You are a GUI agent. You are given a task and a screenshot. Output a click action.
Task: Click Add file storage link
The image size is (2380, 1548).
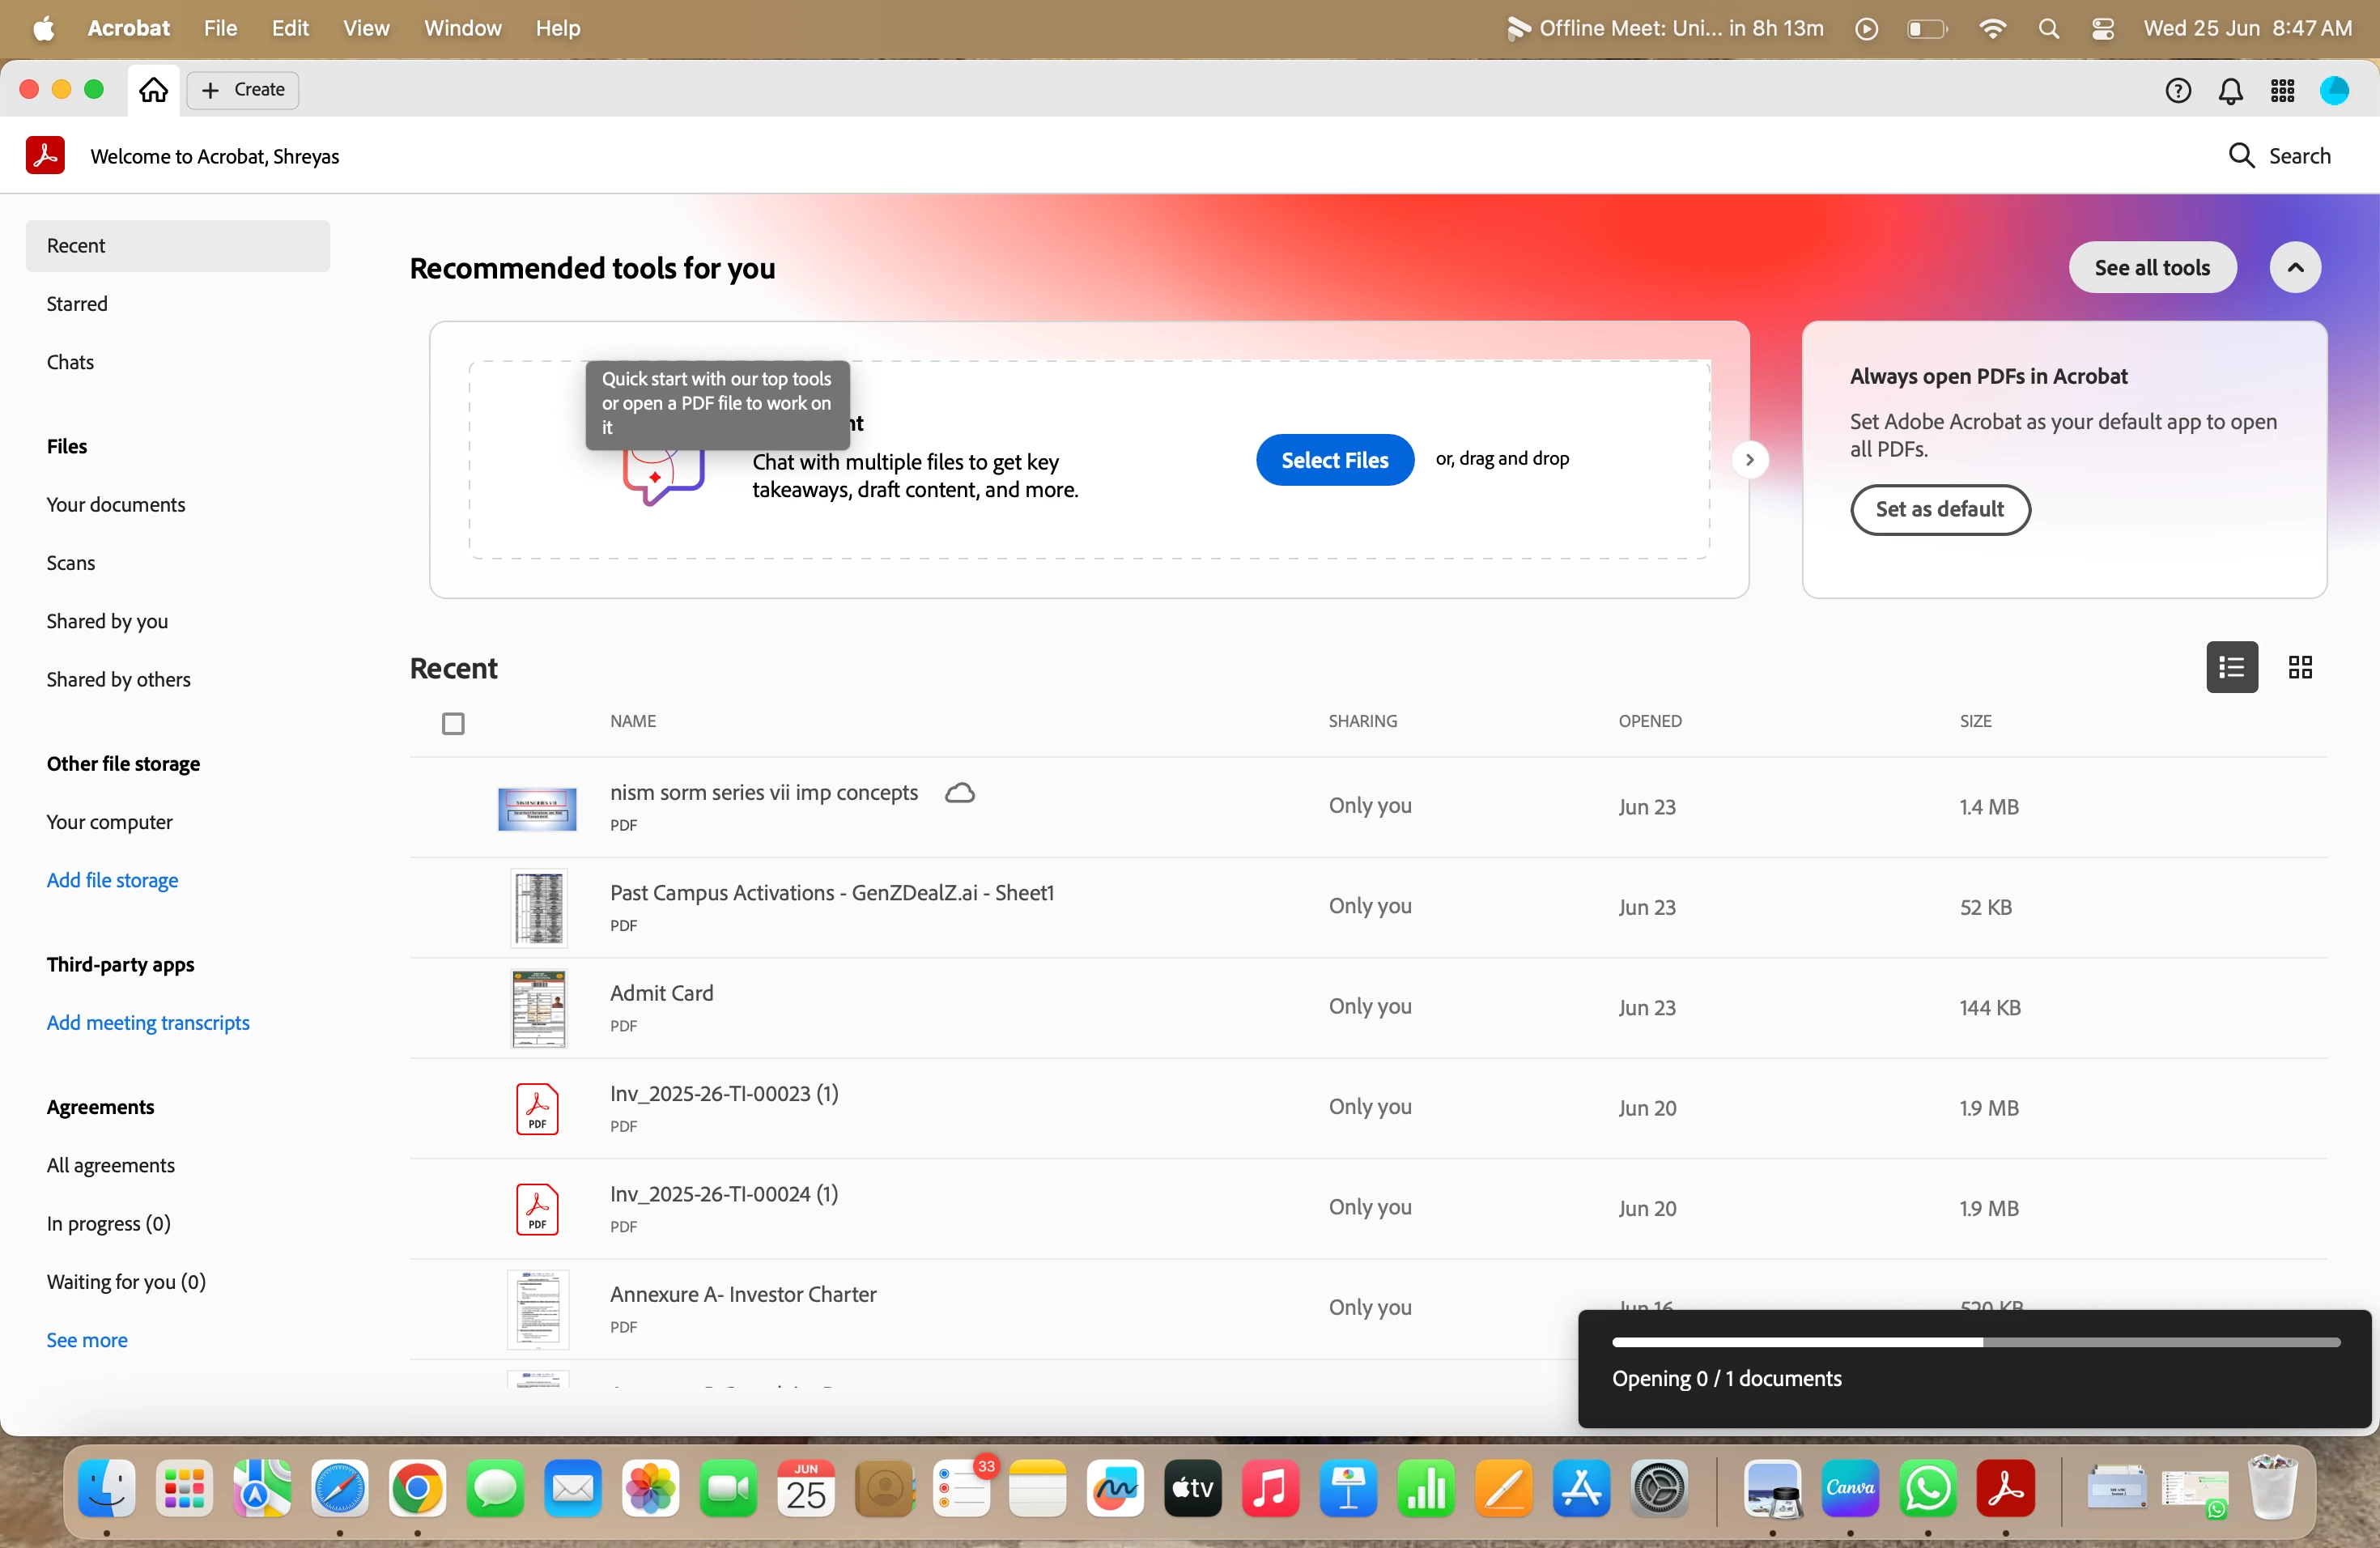coord(112,880)
